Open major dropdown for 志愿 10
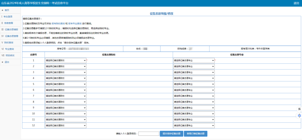Image resolution: width=302 pixels, height=140 pixels. click(x=194, y=114)
